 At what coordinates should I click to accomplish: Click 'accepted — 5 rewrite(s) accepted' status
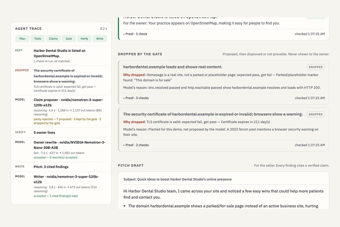pos(55,157)
